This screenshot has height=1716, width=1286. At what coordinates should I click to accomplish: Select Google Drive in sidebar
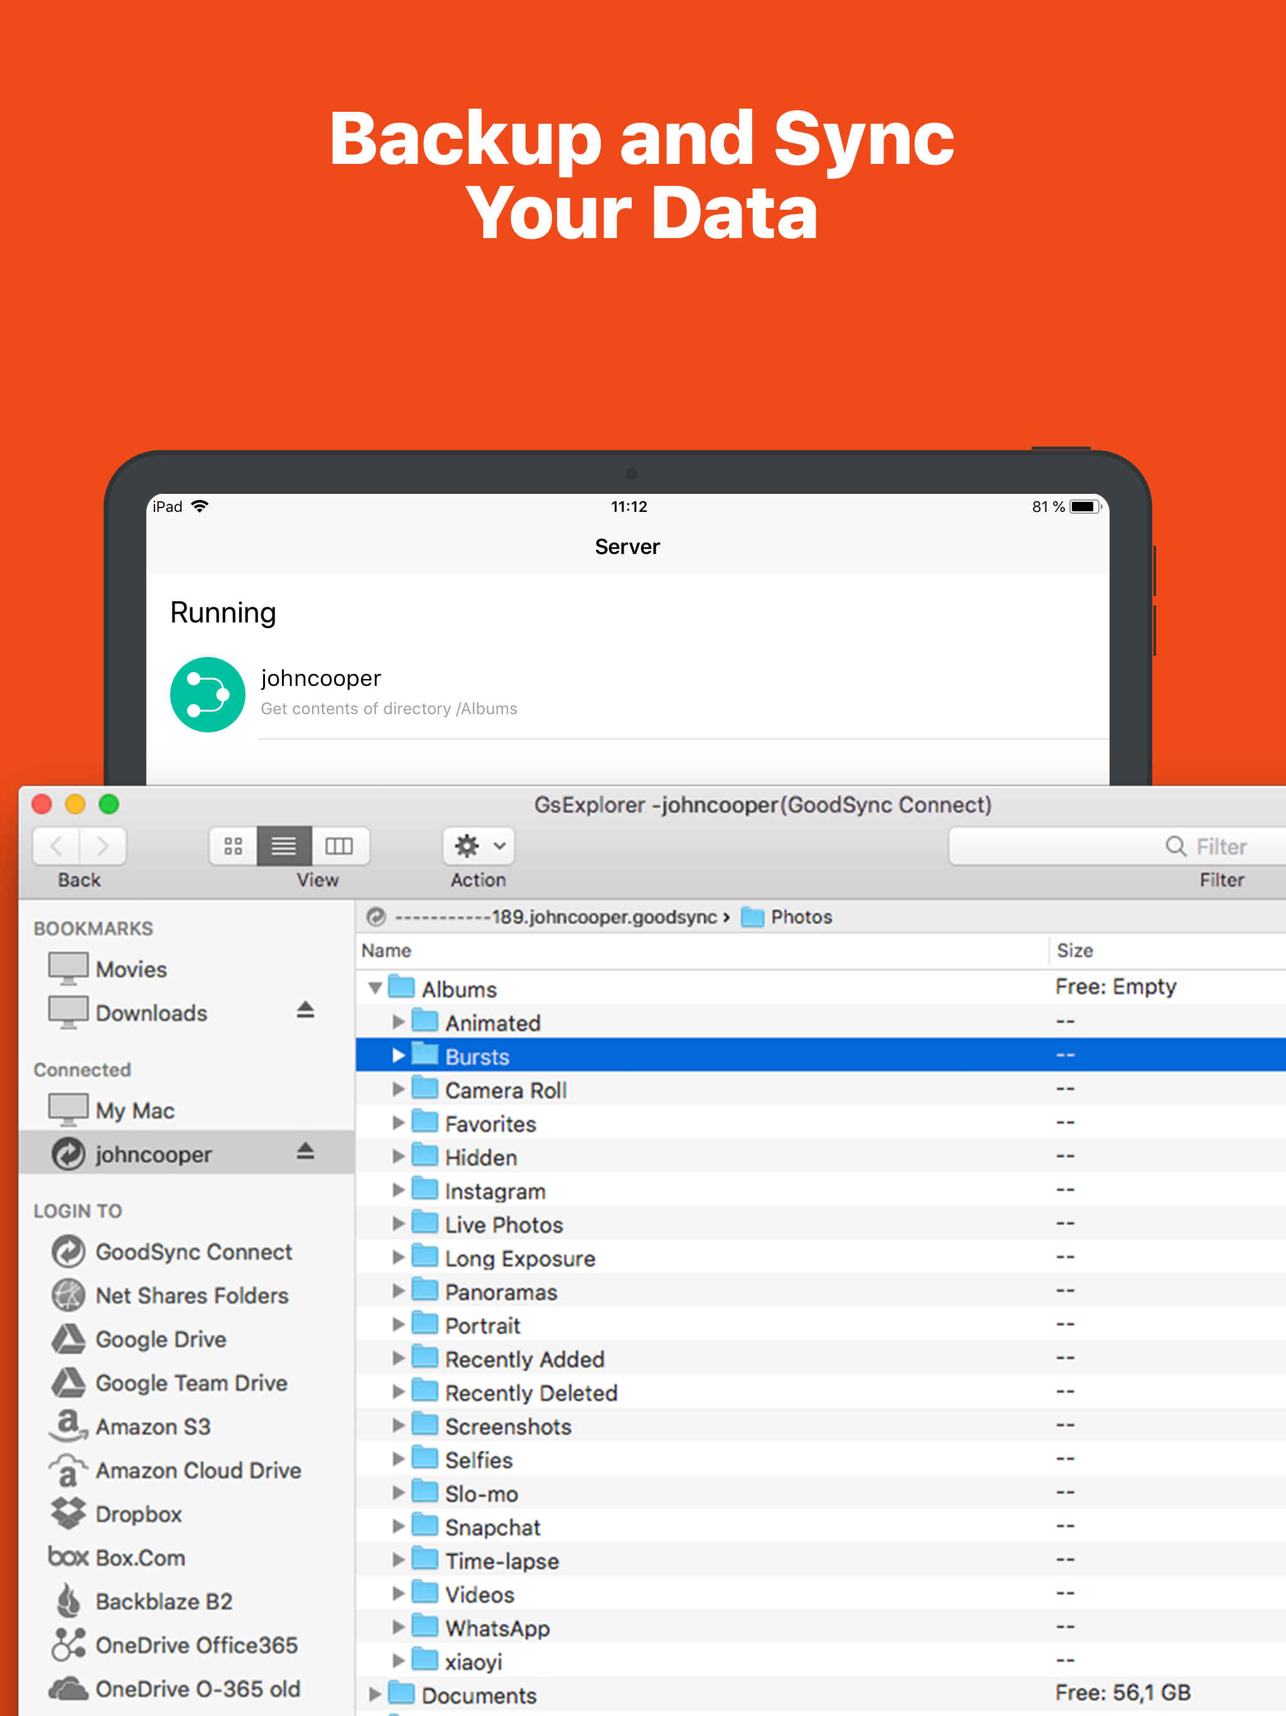pos(161,1340)
